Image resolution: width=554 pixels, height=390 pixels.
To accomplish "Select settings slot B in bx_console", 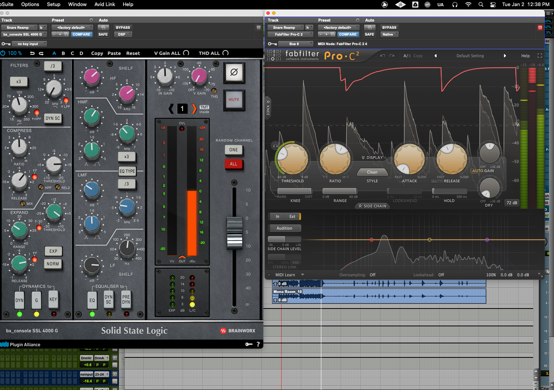I will pyautogui.click(x=63, y=53).
